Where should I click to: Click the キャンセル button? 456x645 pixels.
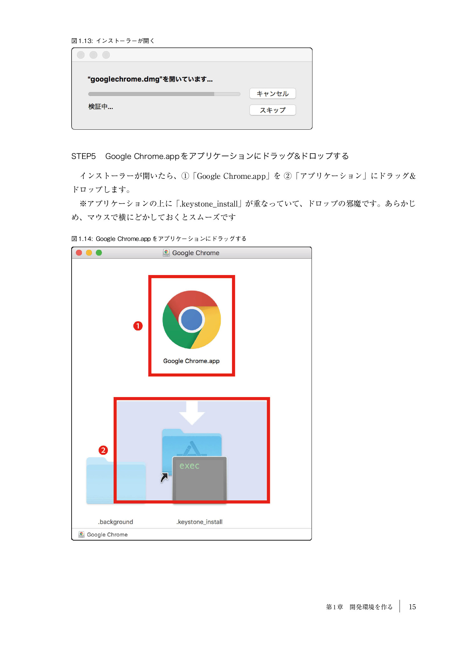[x=273, y=94]
